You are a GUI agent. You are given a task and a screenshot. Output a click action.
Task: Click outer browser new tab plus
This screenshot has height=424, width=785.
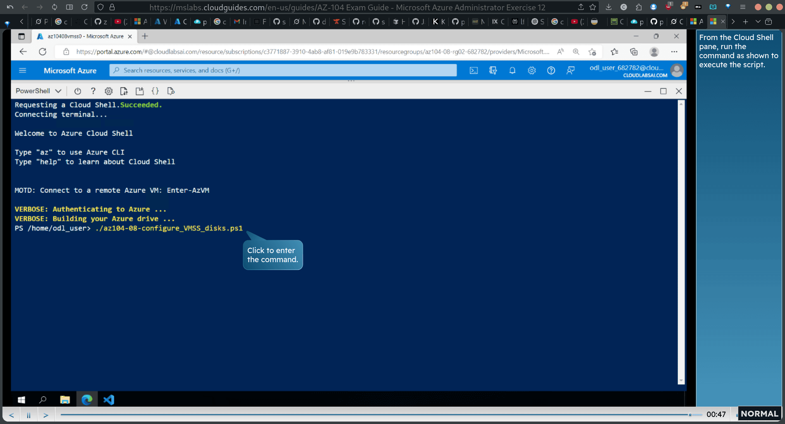tap(745, 21)
